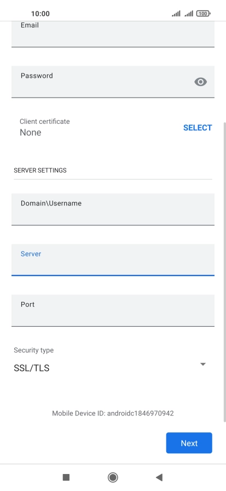Open recent apps square button
Viewport: 226px width, 491px height.
click(x=66, y=477)
